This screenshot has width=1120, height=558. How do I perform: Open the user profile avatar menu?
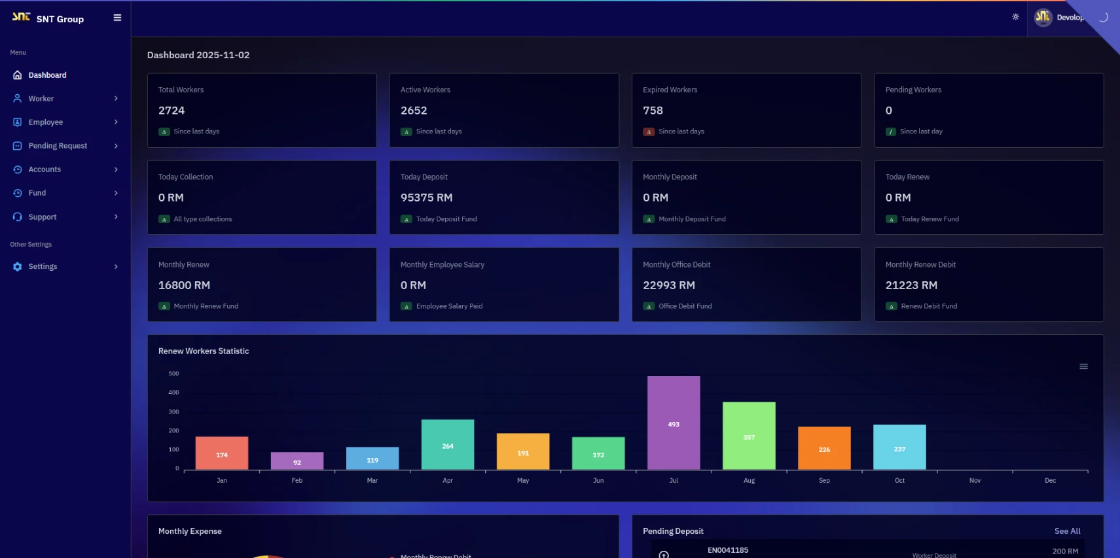pos(1043,18)
